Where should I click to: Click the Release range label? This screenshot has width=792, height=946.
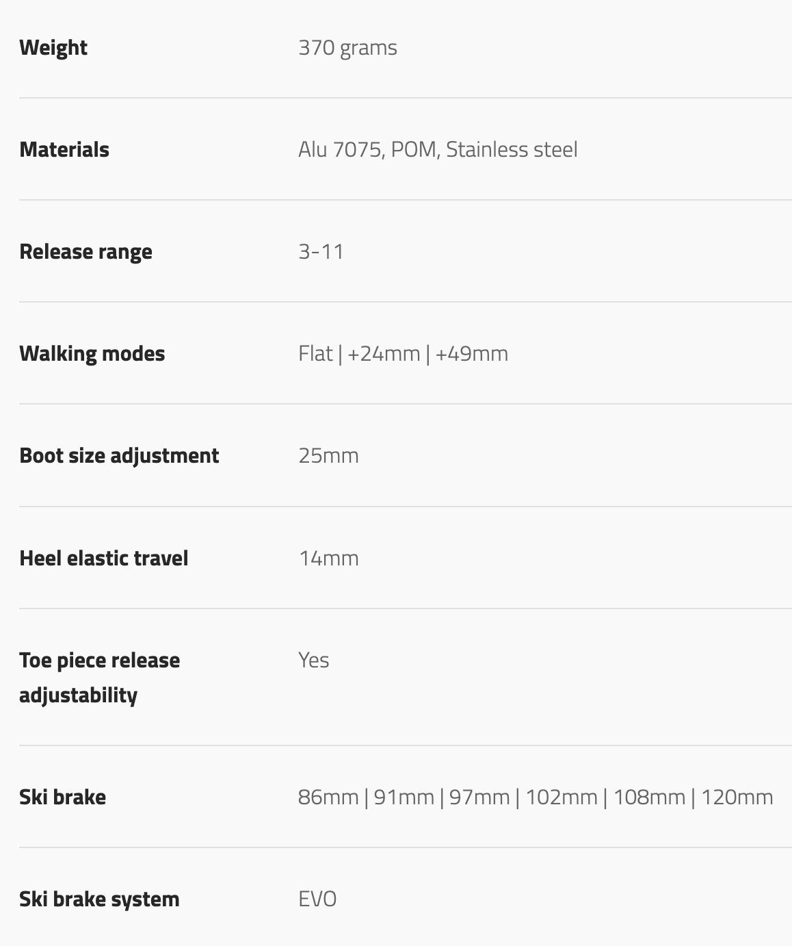pos(85,252)
